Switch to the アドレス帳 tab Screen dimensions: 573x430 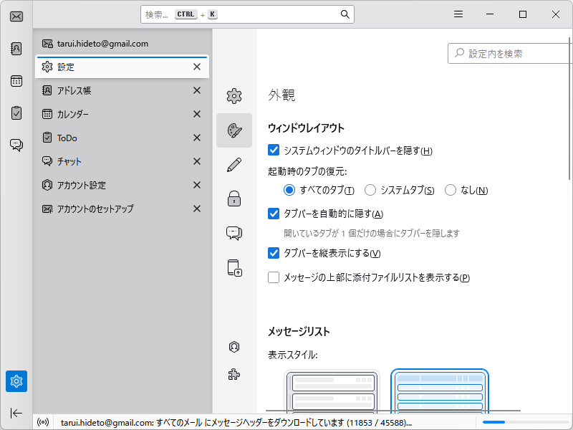[75, 90]
